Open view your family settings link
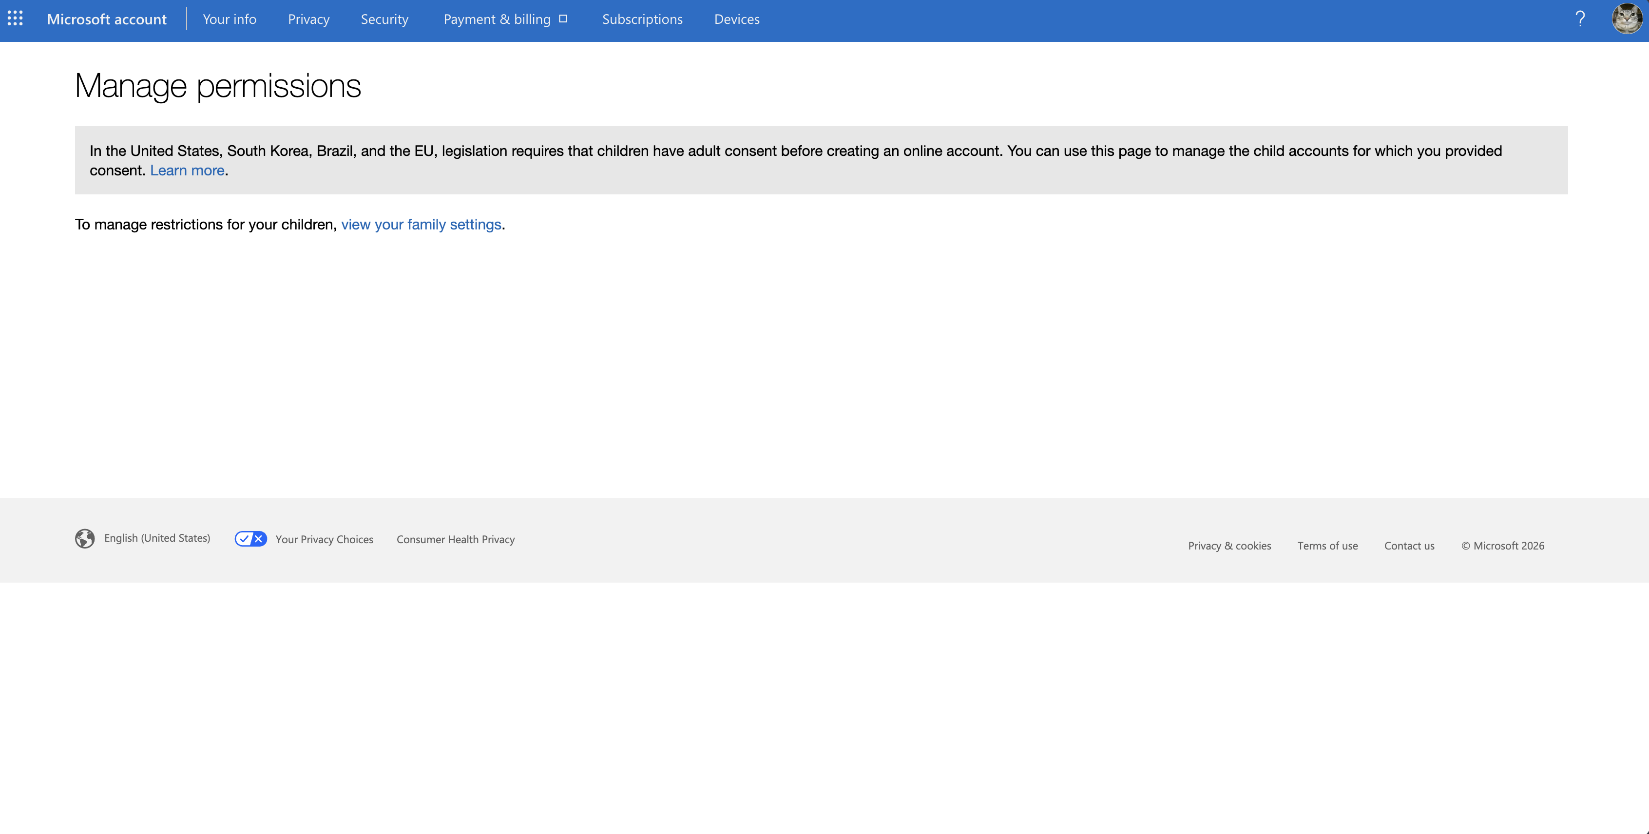1649x834 pixels. (421, 225)
